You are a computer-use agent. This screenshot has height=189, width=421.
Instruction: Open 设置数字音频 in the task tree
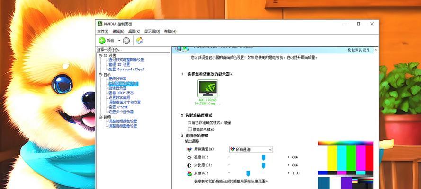coord(119,98)
